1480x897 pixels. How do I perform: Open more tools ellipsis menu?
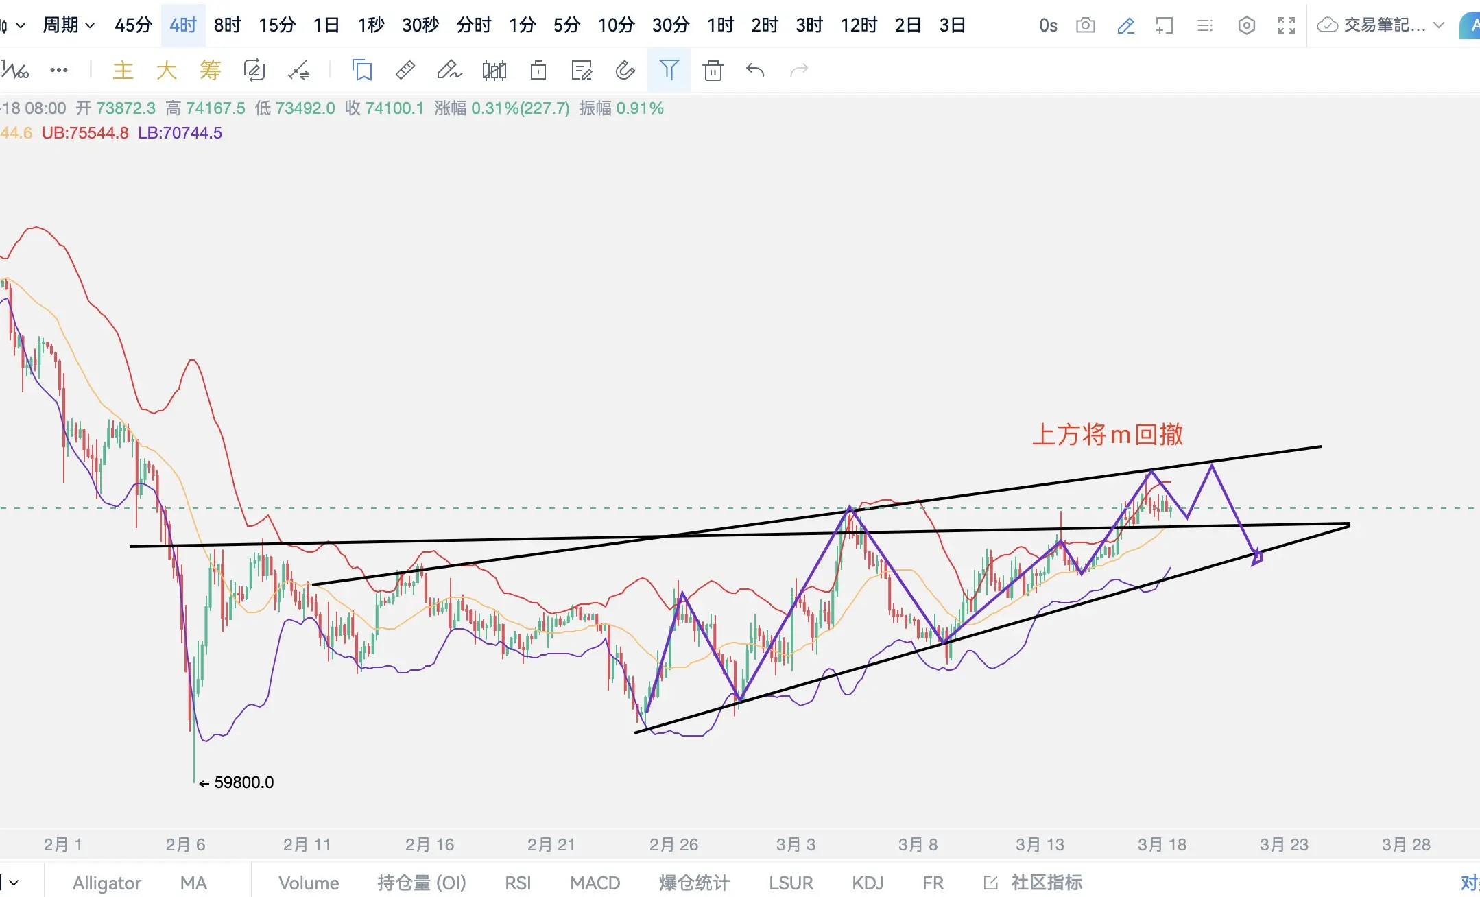click(x=59, y=70)
